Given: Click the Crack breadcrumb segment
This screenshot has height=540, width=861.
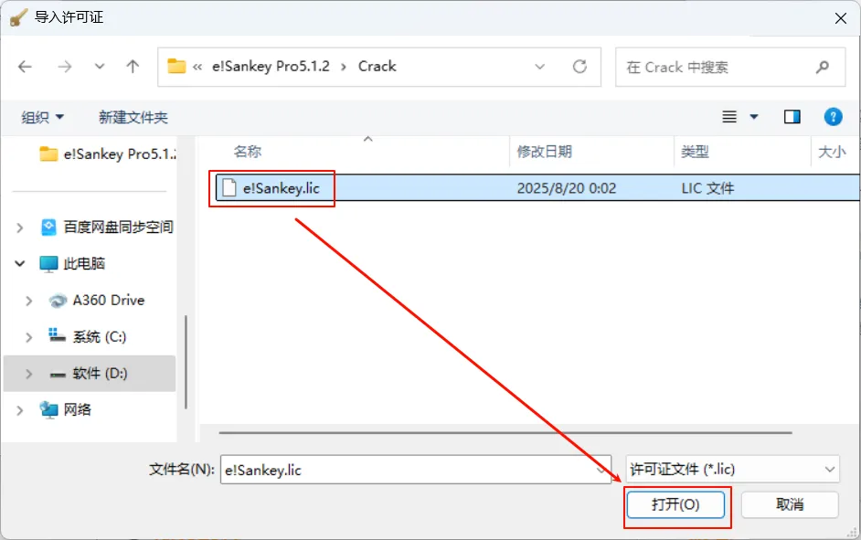Looking at the screenshot, I should (377, 67).
